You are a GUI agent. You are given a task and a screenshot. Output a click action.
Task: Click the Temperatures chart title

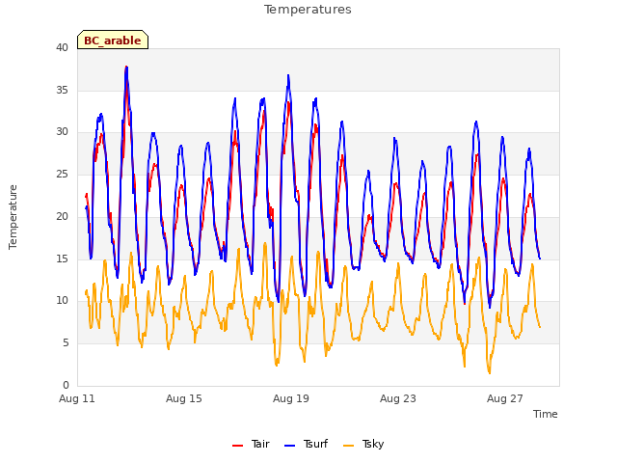pos(308,10)
